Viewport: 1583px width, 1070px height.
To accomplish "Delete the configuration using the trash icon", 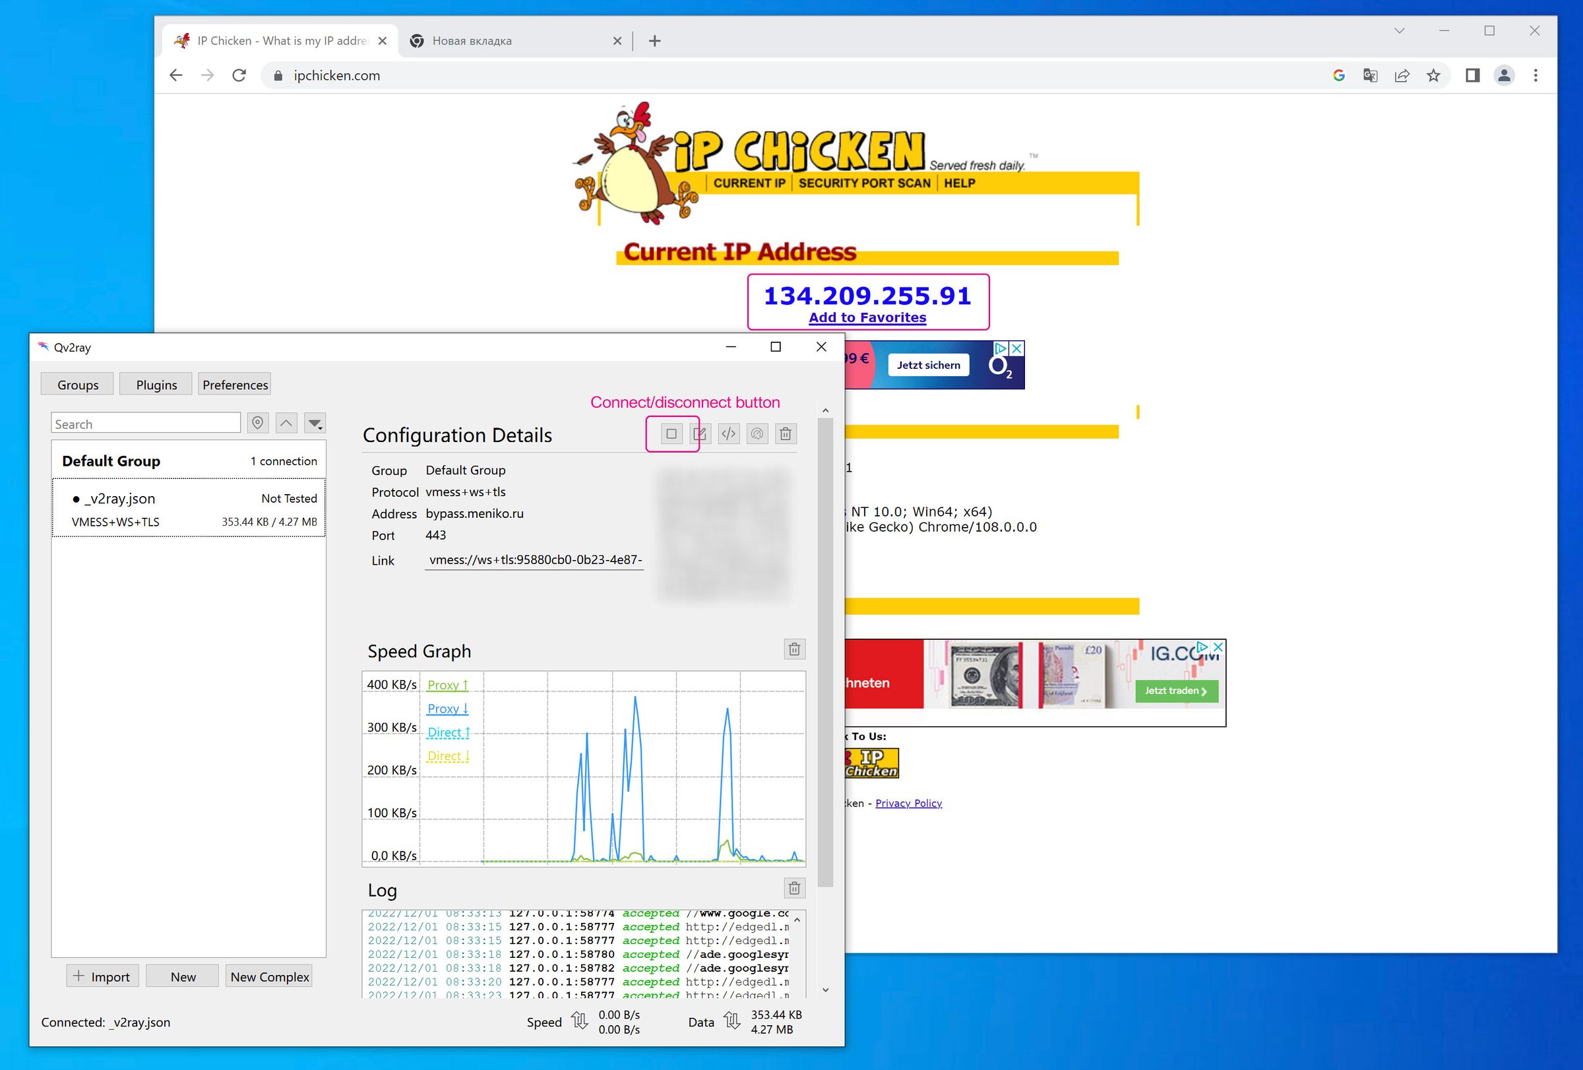I will (x=786, y=434).
